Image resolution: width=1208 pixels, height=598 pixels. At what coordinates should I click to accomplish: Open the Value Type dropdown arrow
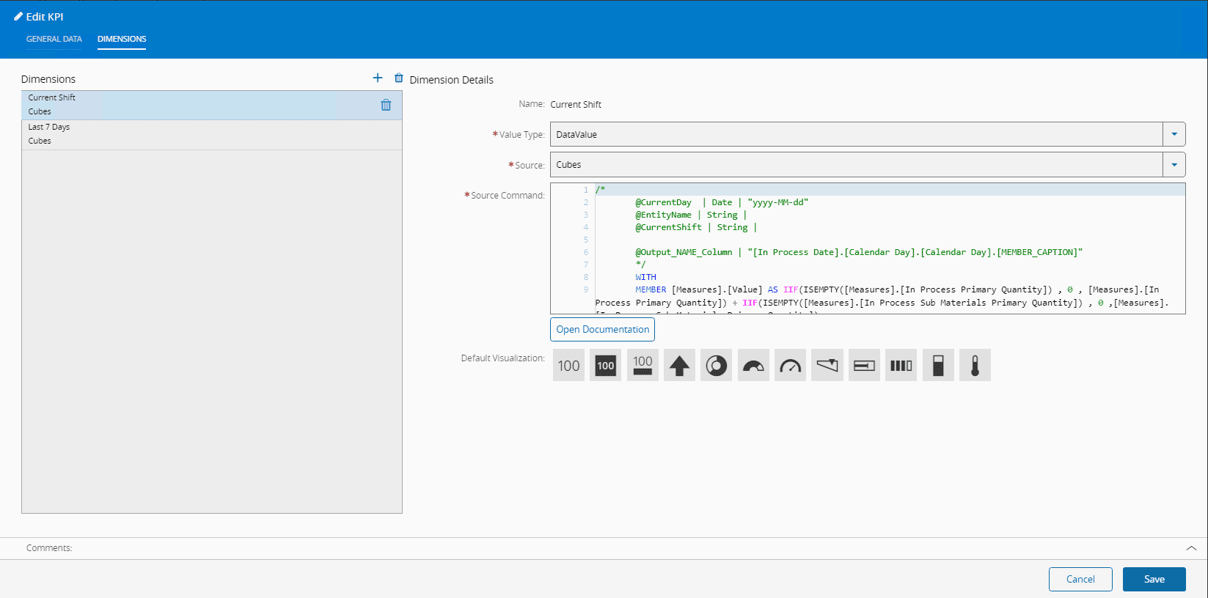point(1174,134)
